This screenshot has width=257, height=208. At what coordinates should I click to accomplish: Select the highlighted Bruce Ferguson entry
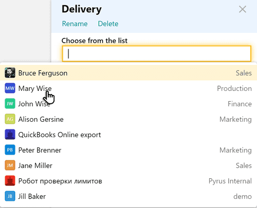128,73
